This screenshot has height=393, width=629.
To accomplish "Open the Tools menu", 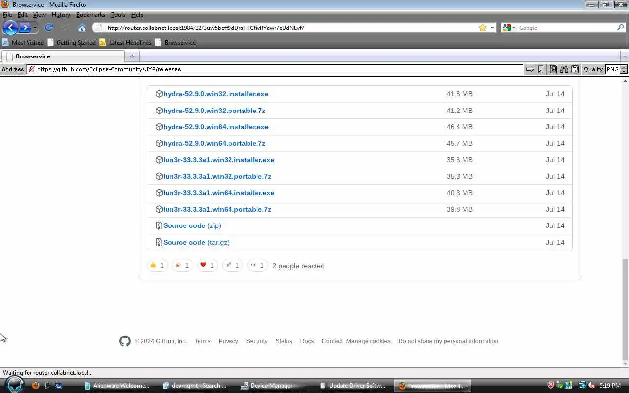I will (x=118, y=15).
